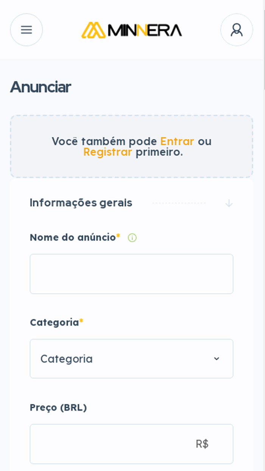Viewport: 265px width, 471px height.
Task: Expand the category selection list
Action: (131, 359)
